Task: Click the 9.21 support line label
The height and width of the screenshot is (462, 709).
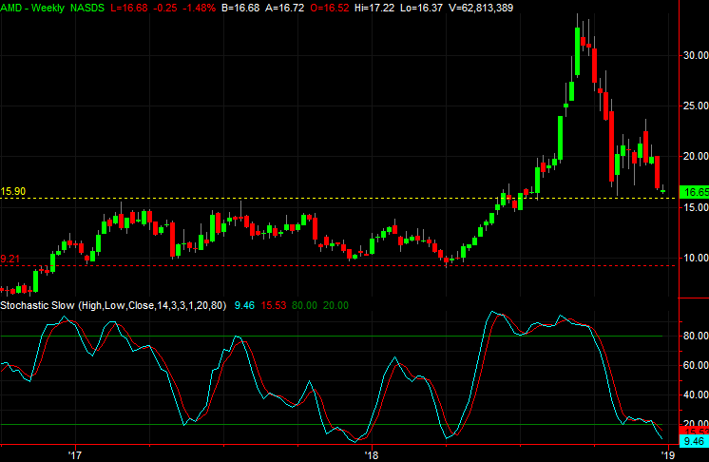Action: click(x=10, y=259)
